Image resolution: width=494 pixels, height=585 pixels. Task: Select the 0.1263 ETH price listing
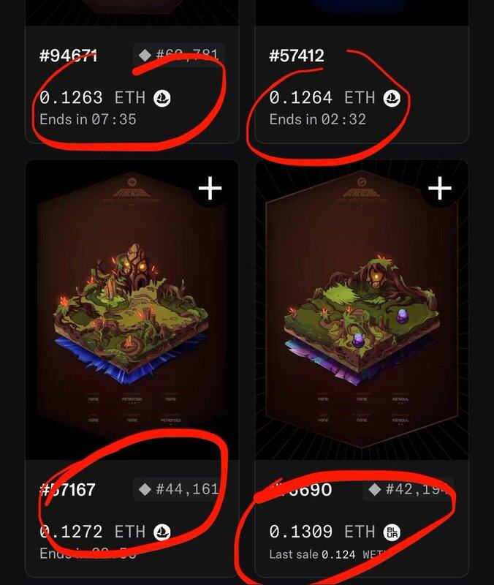(x=93, y=98)
